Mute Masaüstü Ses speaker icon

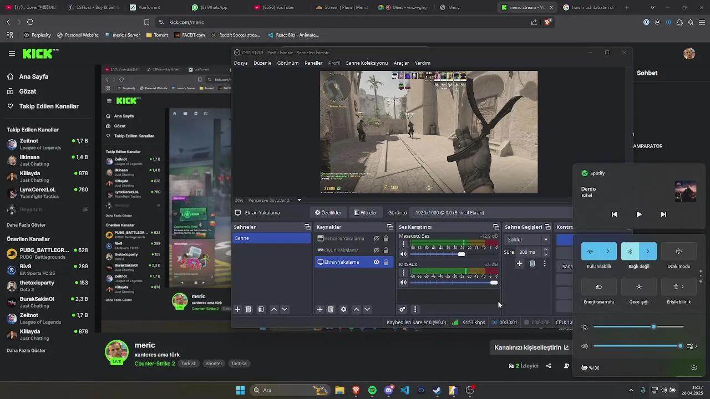click(403, 254)
